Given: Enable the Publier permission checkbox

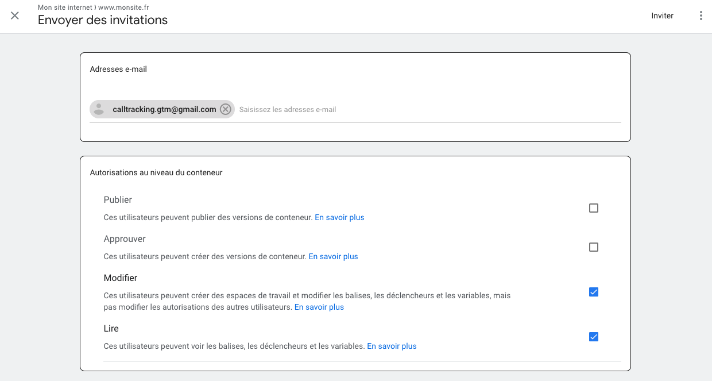Looking at the screenshot, I should [594, 208].
